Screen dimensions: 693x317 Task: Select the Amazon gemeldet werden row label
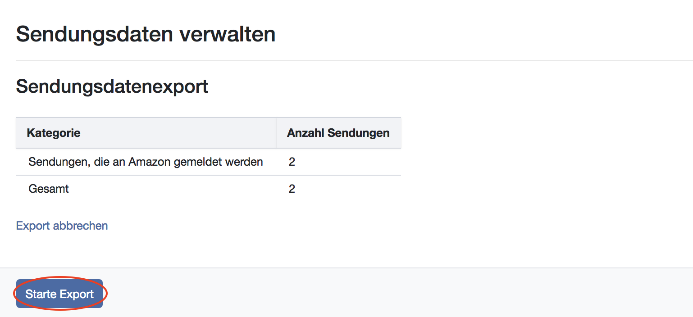pos(146,162)
